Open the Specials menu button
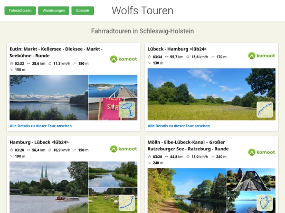The height and width of the screenshot is (213, 285). pyautogui.click(x=83, y=11)
